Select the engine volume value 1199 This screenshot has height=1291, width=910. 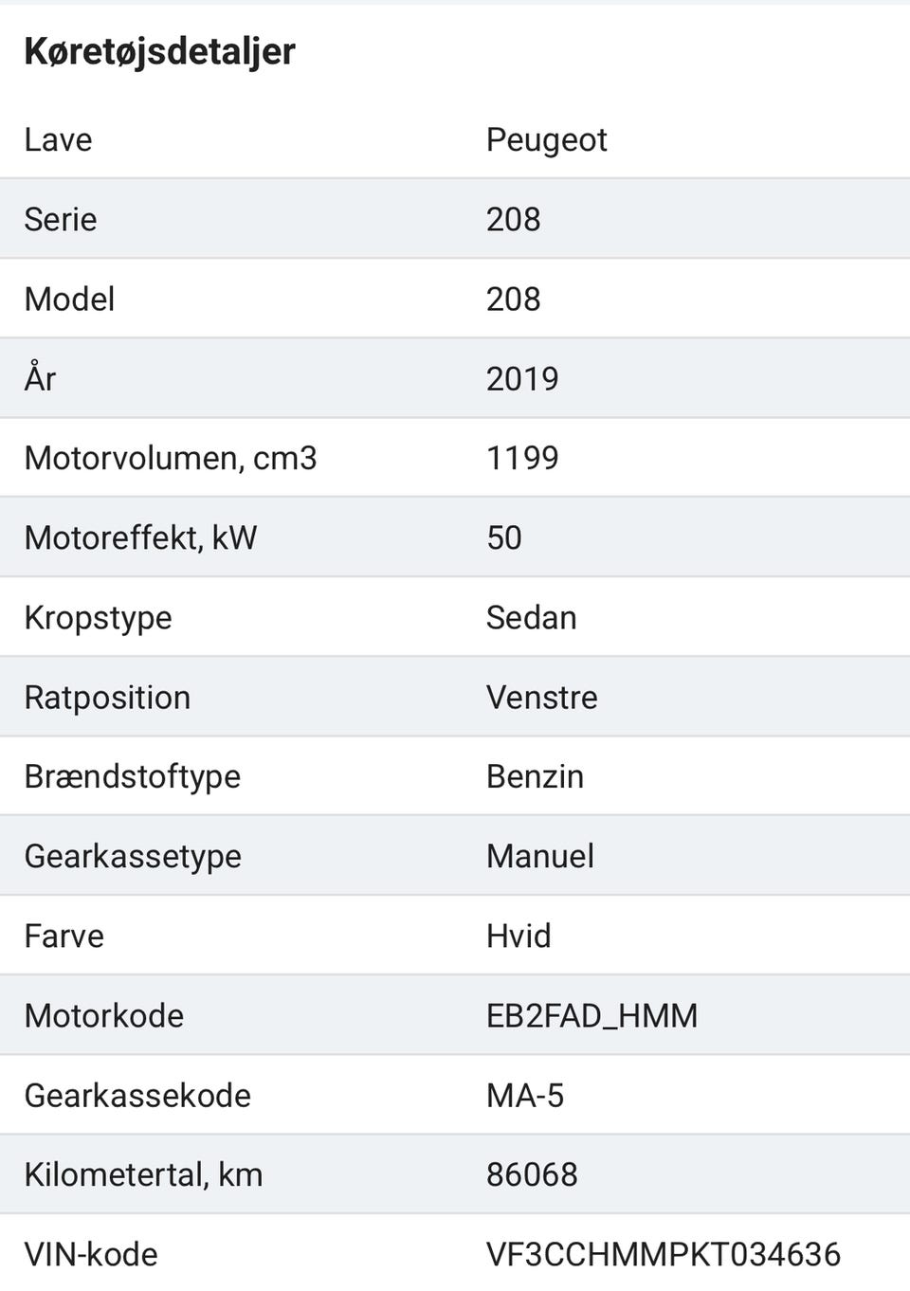522,459
